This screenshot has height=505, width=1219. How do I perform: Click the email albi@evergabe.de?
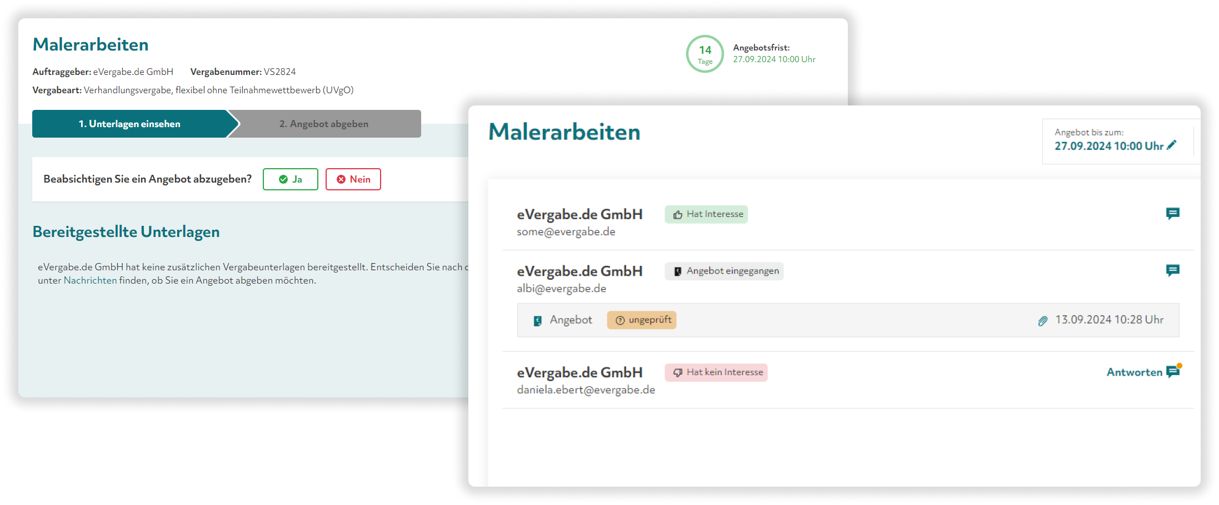coord(561,289)
